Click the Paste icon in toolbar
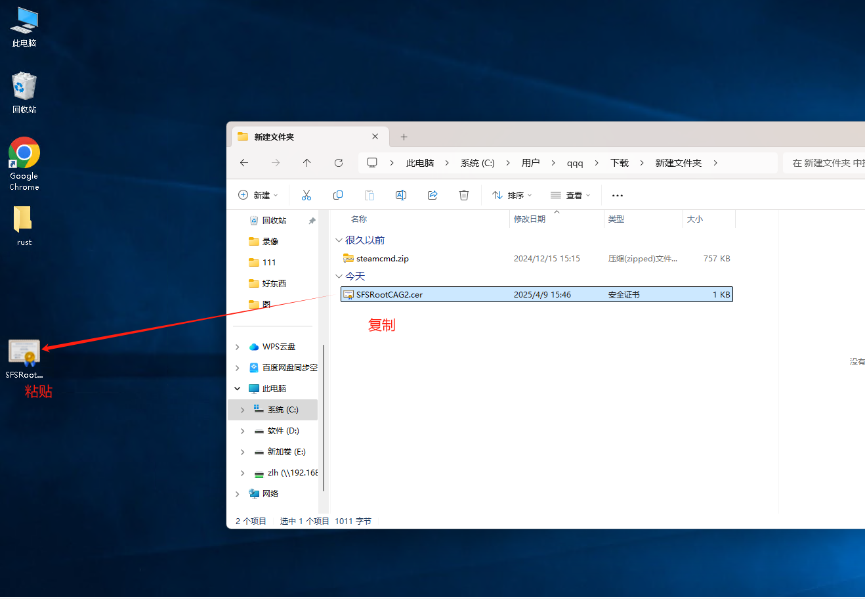 (369, 195)
